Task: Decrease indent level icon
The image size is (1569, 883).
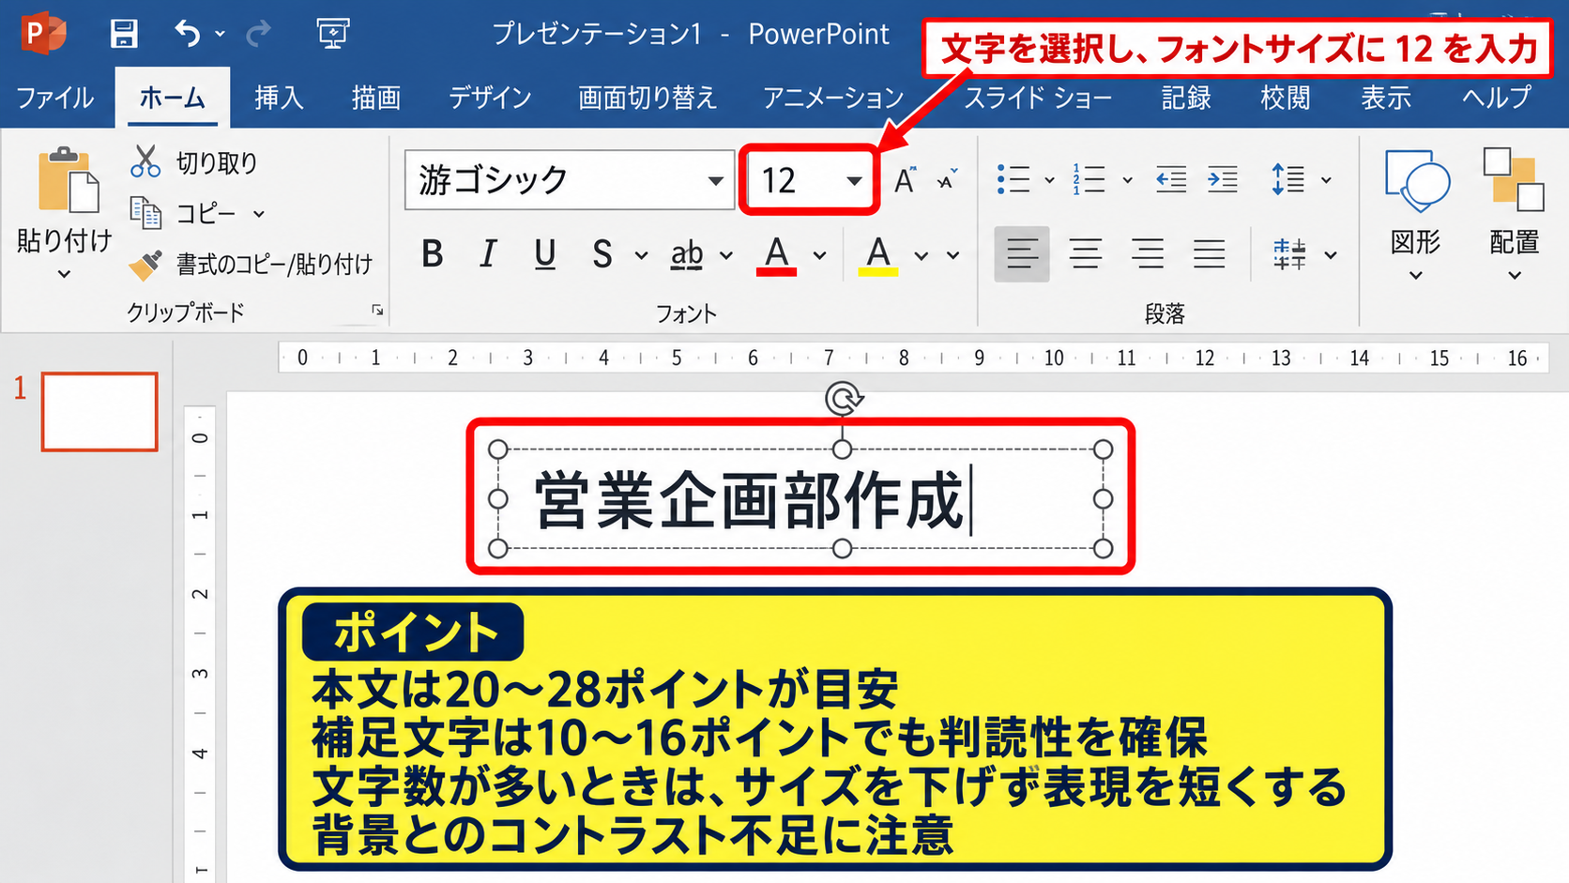Action: 1170,179
